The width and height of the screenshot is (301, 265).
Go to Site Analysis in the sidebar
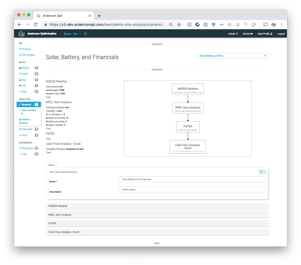27,55
